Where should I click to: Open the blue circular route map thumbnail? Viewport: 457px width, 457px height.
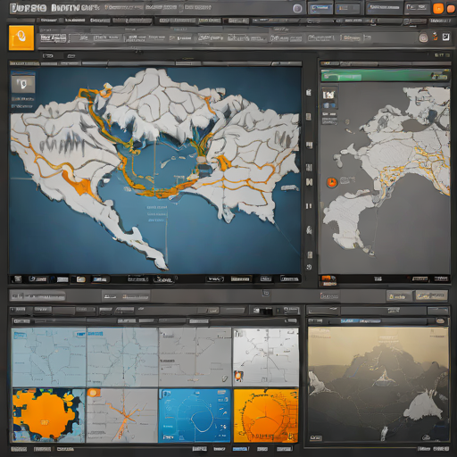195,416
